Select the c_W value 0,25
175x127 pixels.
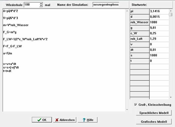(159, 33)
